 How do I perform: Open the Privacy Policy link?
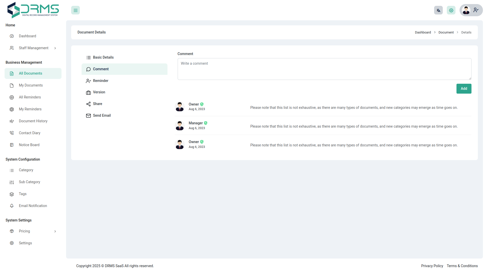pyautogui.click(x=432, y=266)
